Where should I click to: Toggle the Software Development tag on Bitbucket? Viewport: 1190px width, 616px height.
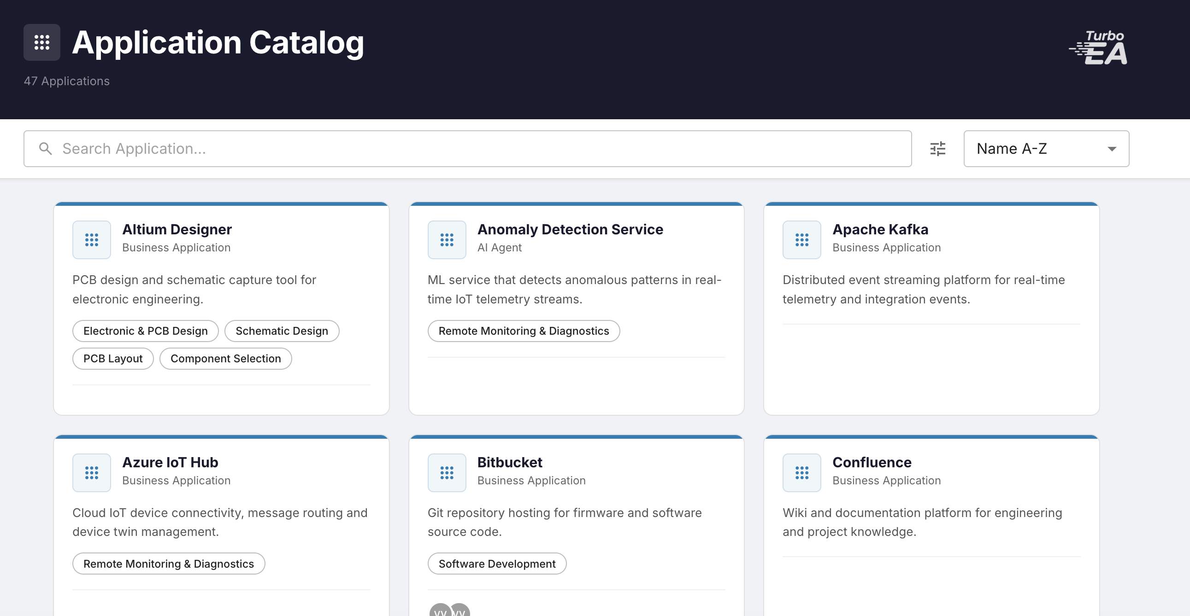[497, 564]
